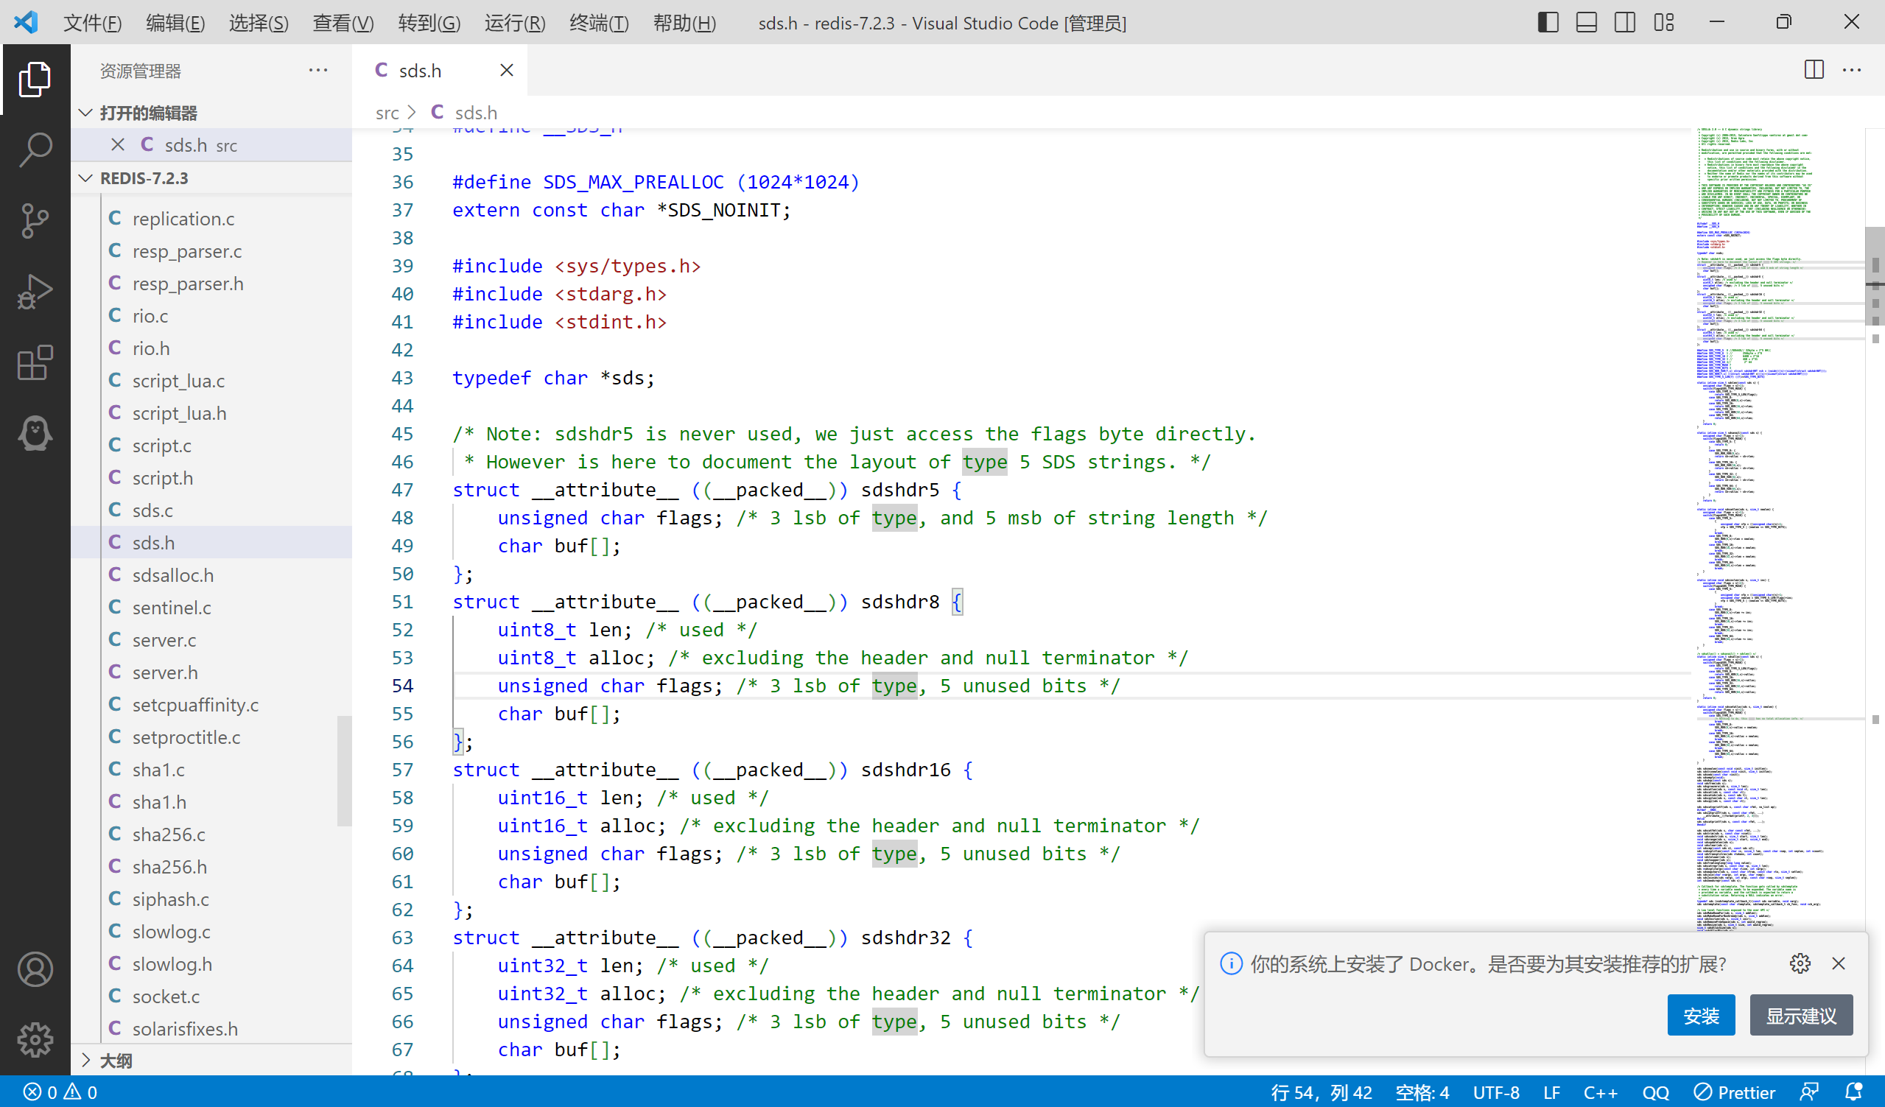
Task: Open the Accounts menu icon
Action: [35, 969]
